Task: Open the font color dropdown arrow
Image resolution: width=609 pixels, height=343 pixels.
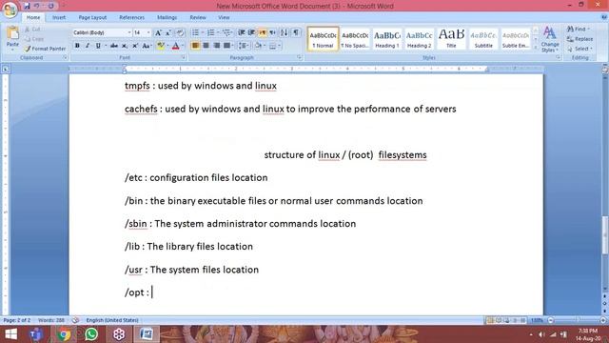Action: point(183,46)
